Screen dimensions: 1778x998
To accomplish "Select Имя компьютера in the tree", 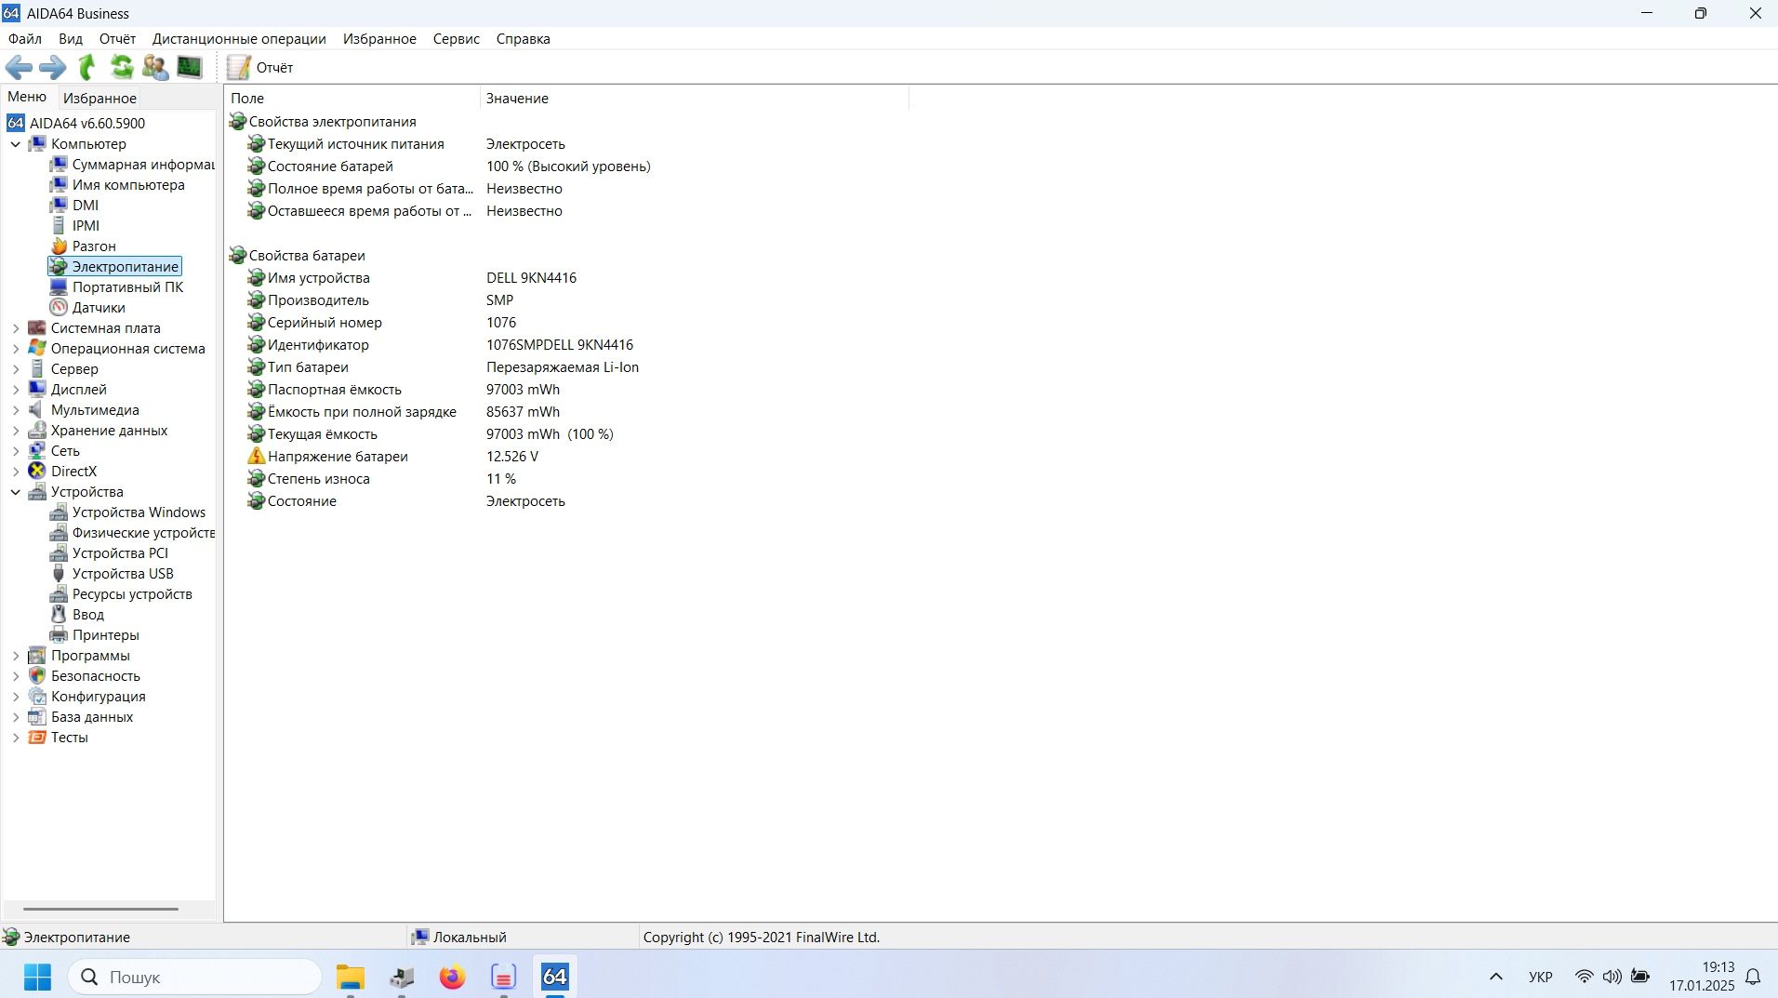I will 128,185.
